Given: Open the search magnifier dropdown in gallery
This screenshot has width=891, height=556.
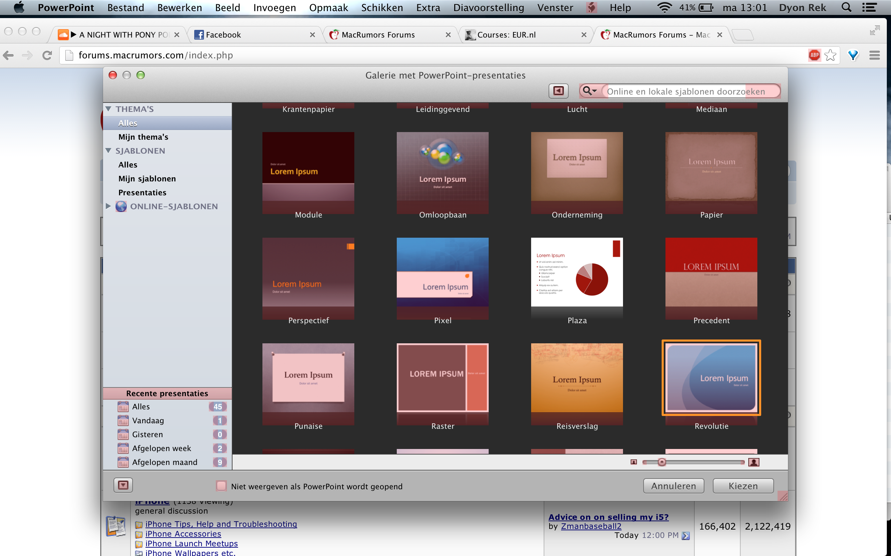Looking at the screenshot, I should coord(590,91).
